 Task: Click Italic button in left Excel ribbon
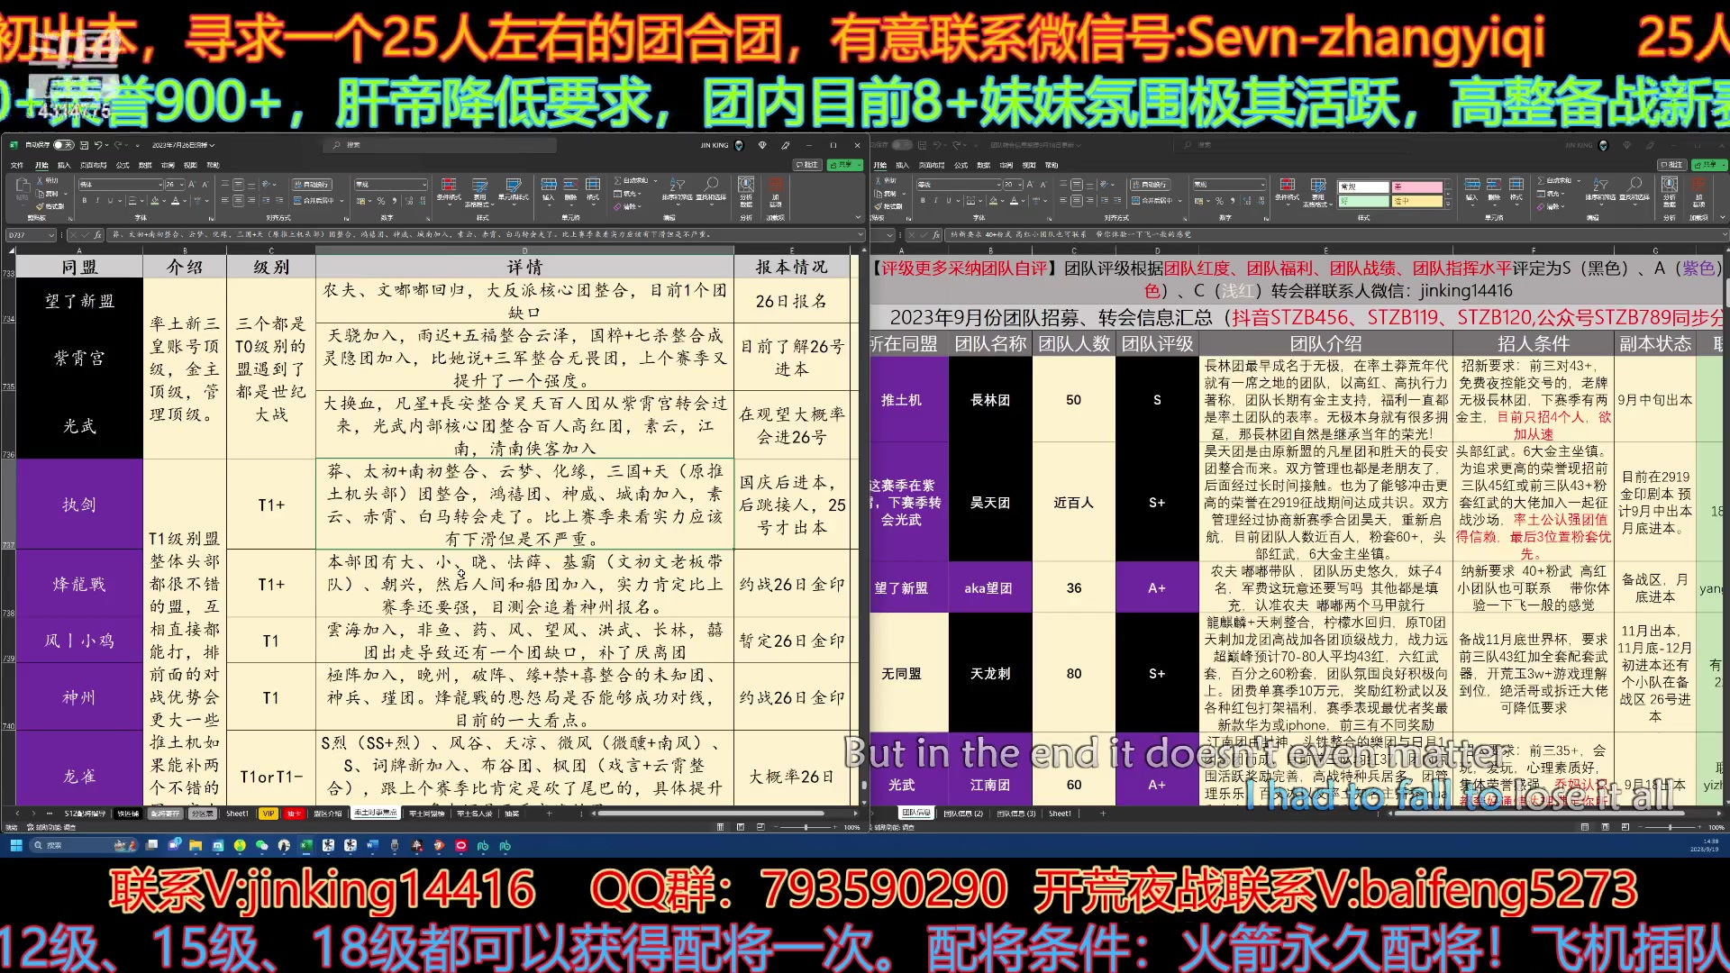[97, 201]
